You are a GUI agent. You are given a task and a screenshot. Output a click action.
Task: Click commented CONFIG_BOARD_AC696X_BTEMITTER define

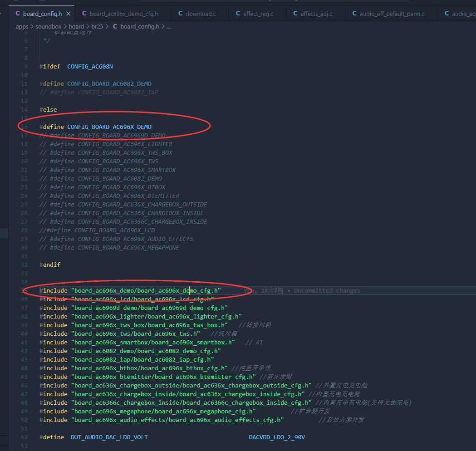point(109,196)
